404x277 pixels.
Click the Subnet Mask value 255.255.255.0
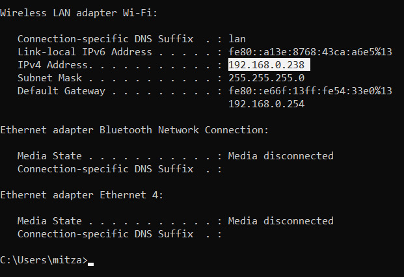coord(267,78)
